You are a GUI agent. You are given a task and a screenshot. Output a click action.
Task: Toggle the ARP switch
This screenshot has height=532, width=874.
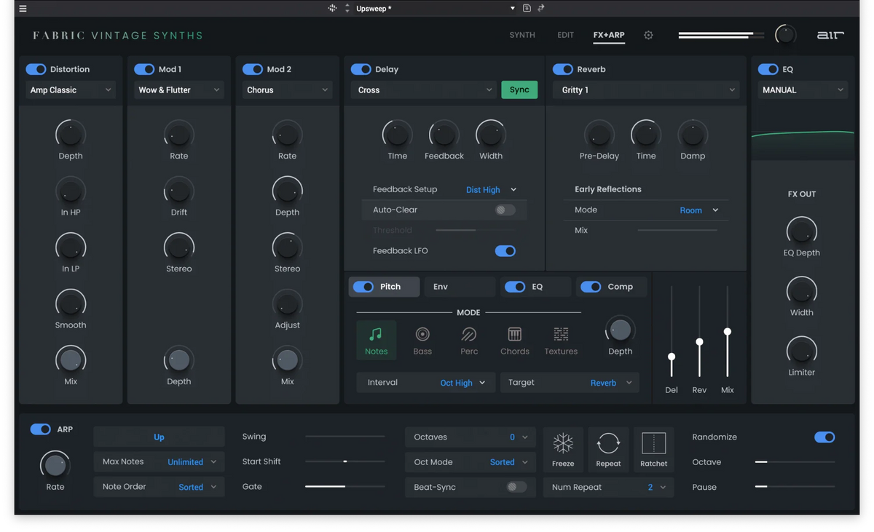point(40,429)
